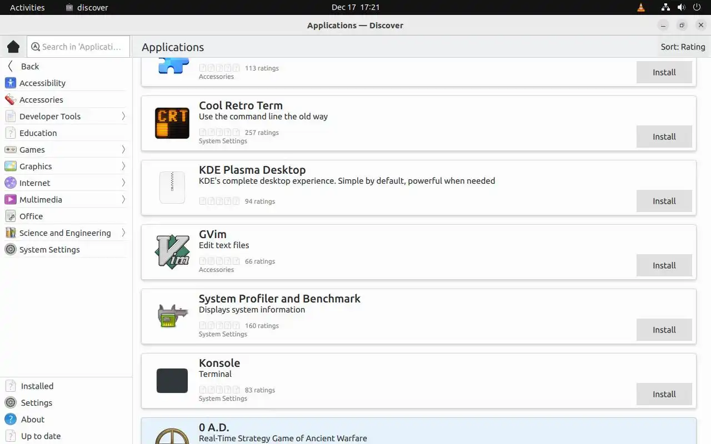
Task: Expand the Graphics submenu arrow
Action: click(123, 166)
